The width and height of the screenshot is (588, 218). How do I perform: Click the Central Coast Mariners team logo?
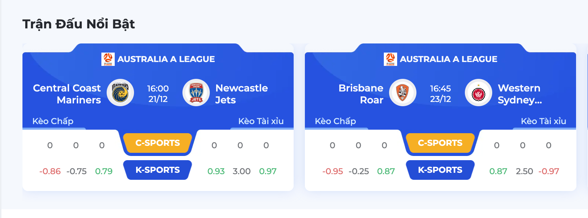point(120,93)
